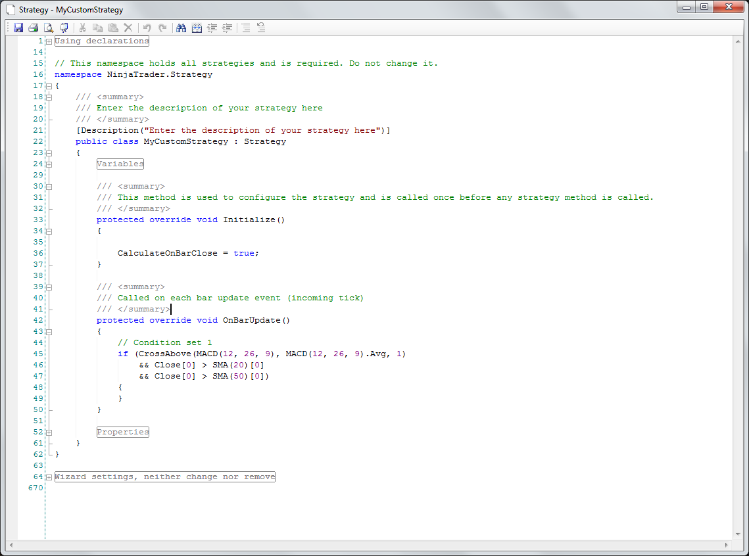This screenshot has width=749, height=556.
Task: Expand the Wizard settings region
Action: click(x=49, y=477)
